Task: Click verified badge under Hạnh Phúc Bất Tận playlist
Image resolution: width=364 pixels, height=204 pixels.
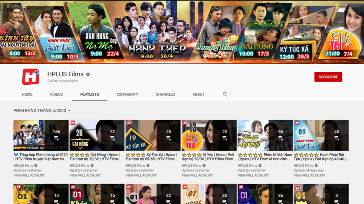Action: point(316,166)
